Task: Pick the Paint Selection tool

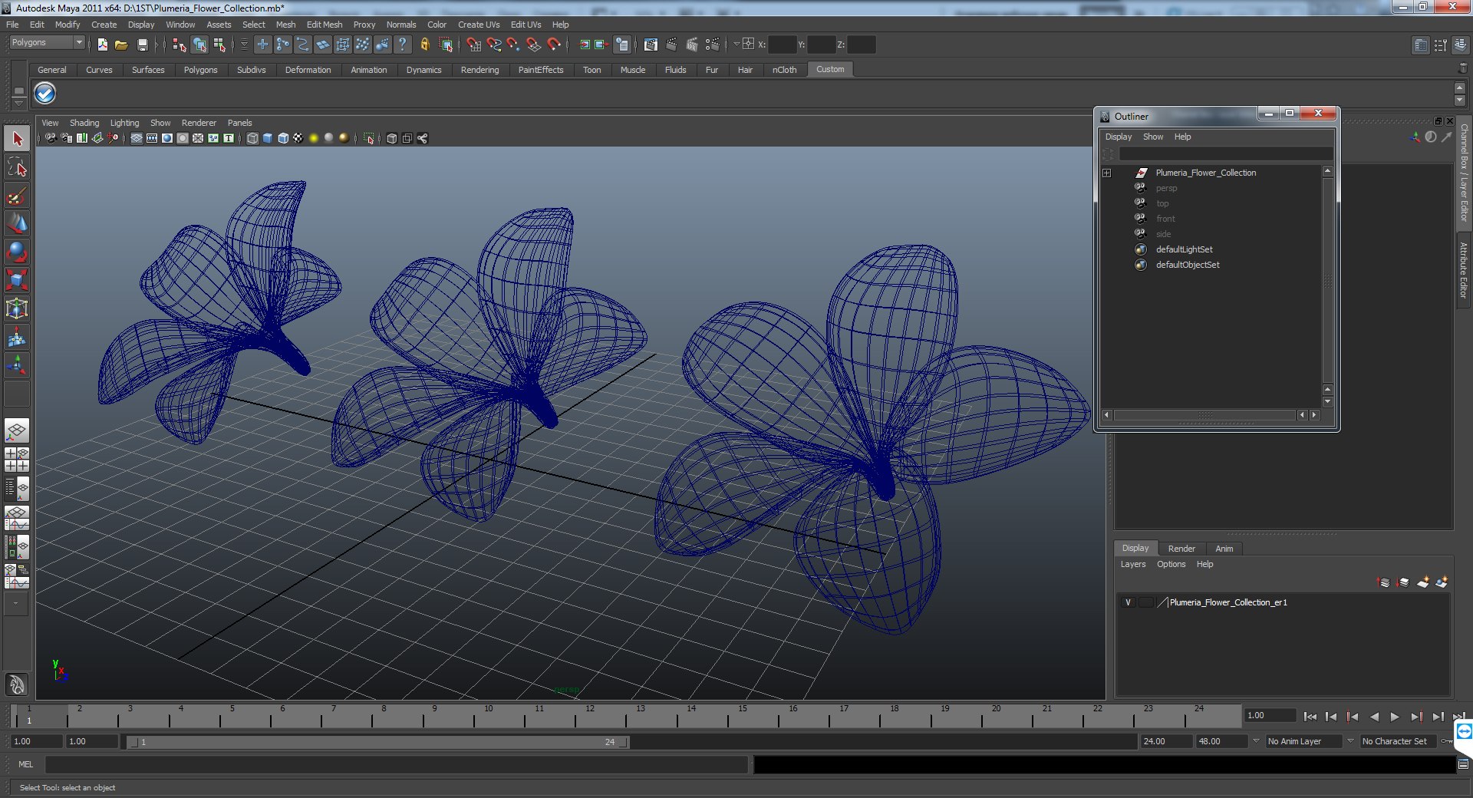Action: pos(17,196)
